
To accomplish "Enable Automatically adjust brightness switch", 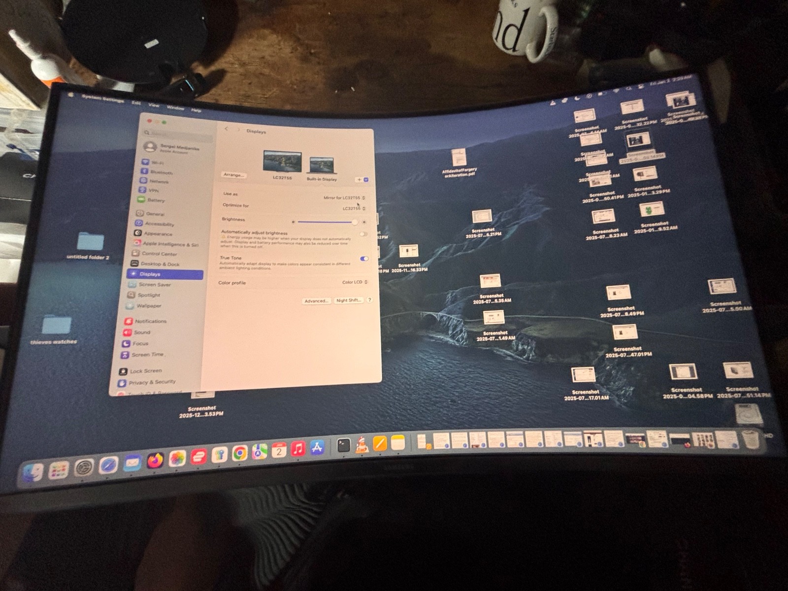I will click(364, 234).
